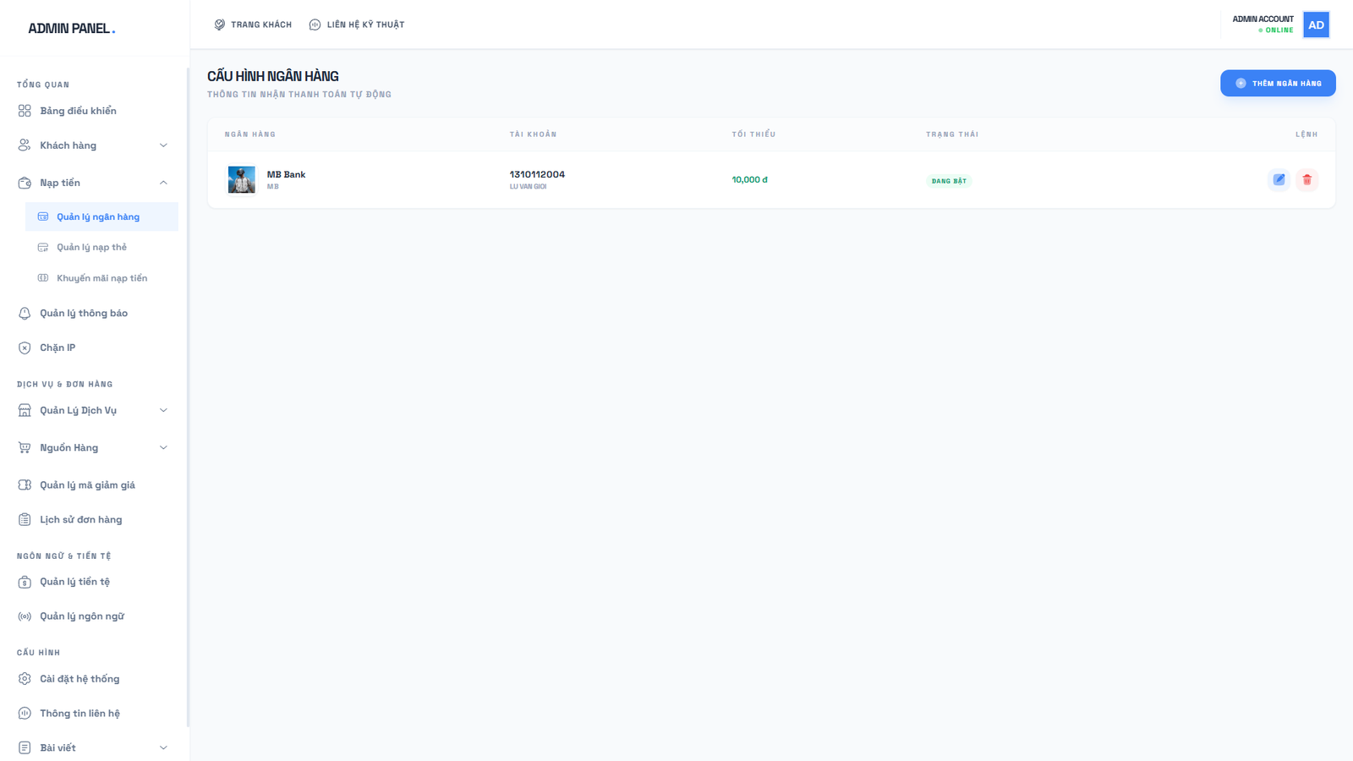Open Quản lý nạp thẻ submenu item
Screen dimensions: 1353x761
(91, 248)
